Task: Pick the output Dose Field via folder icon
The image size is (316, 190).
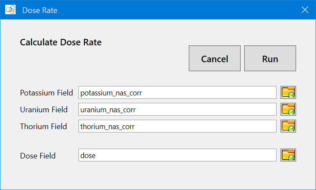Action: point(288,155)
